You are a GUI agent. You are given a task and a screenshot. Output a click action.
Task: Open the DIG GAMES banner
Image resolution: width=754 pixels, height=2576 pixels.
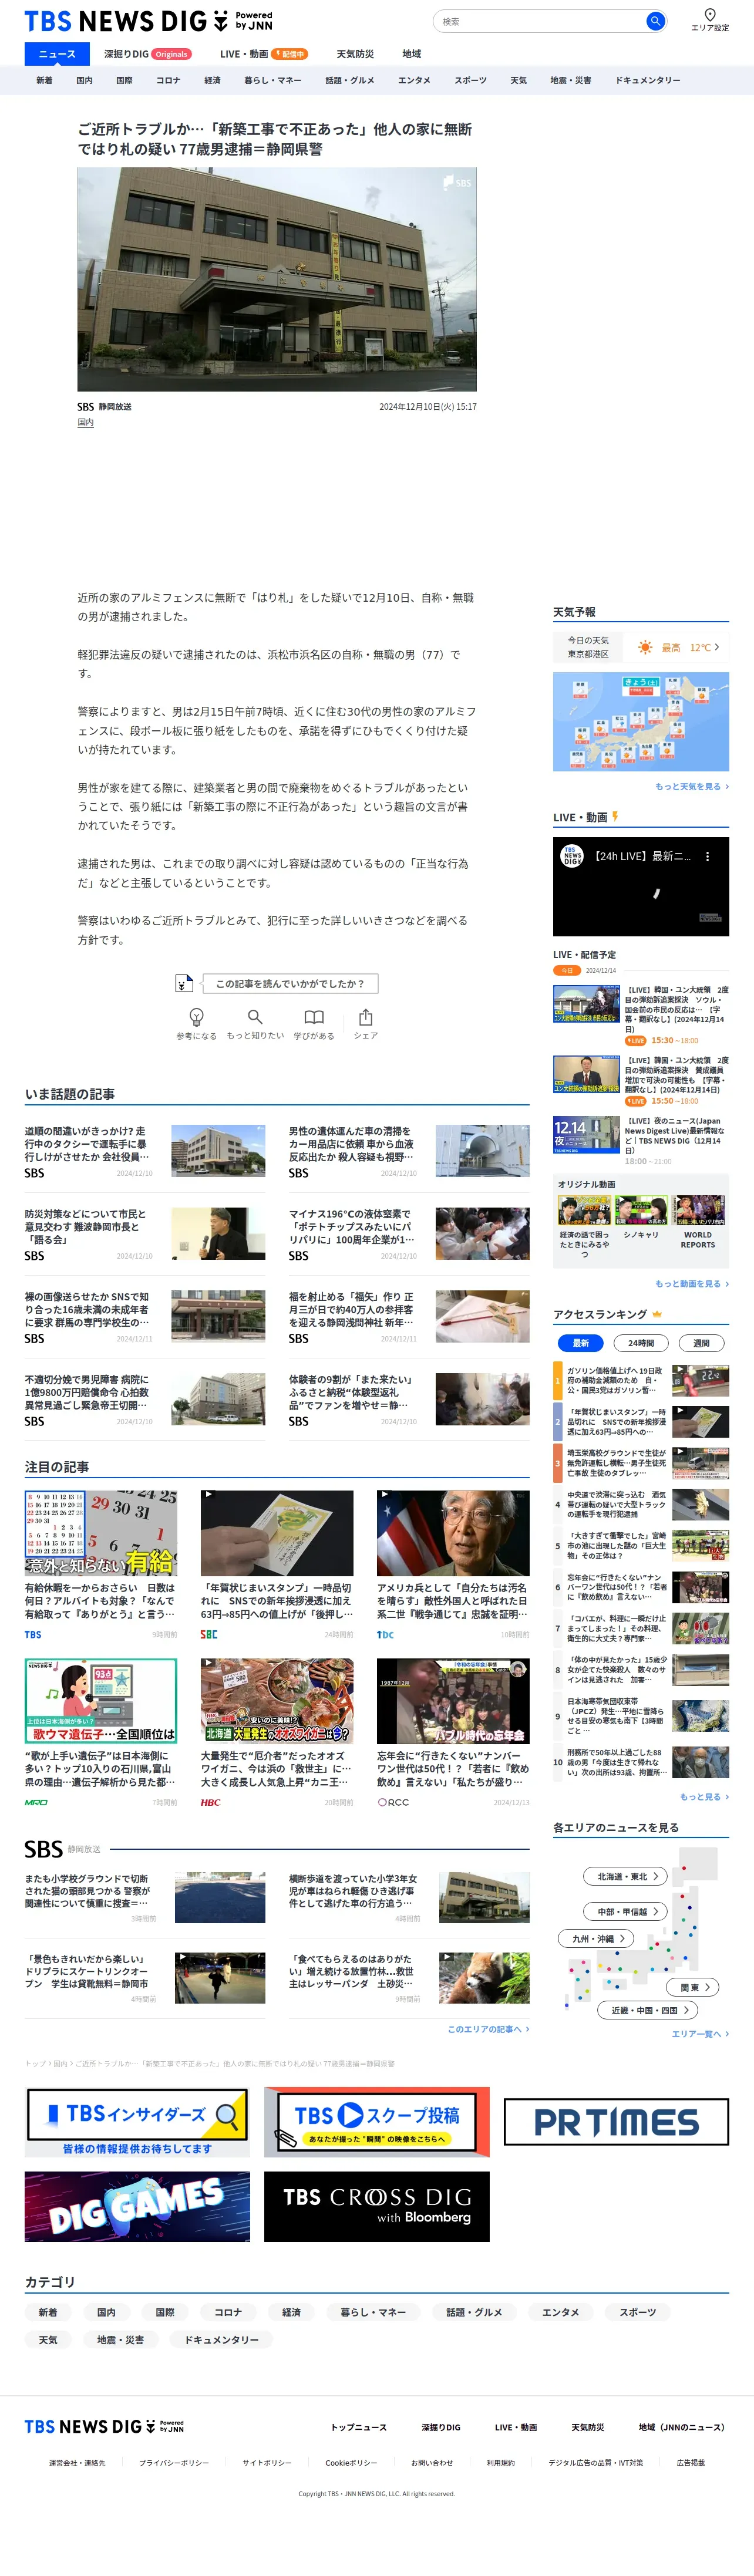137,2206
